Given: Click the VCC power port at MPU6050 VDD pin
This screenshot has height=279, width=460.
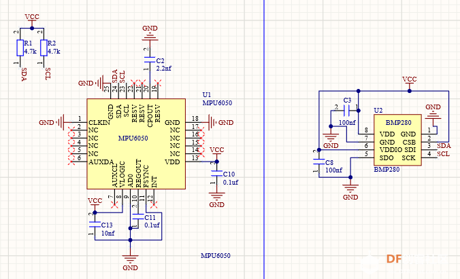Looking at the screenshot, I should pyautogui.click(x=217, y=152).
